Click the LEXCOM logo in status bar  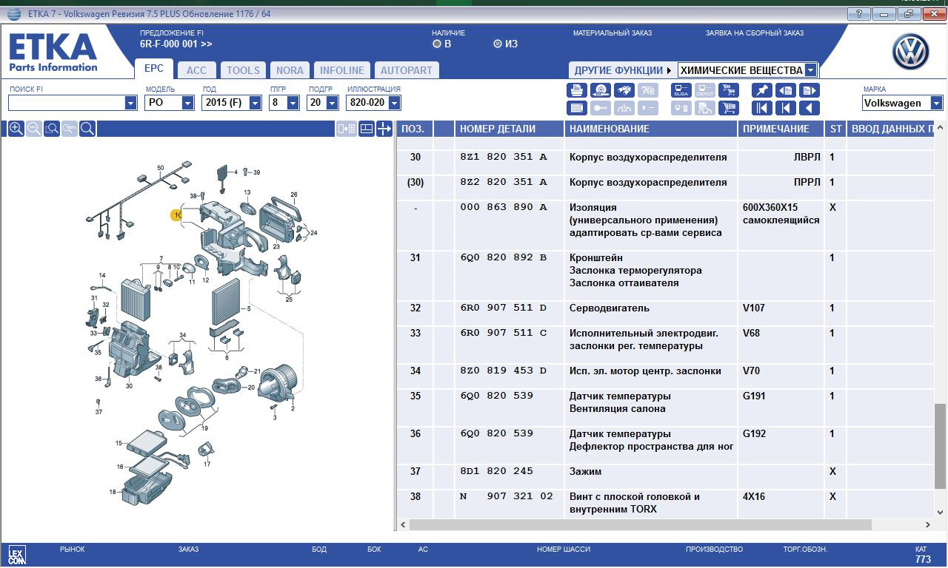[x=16, y=555]
